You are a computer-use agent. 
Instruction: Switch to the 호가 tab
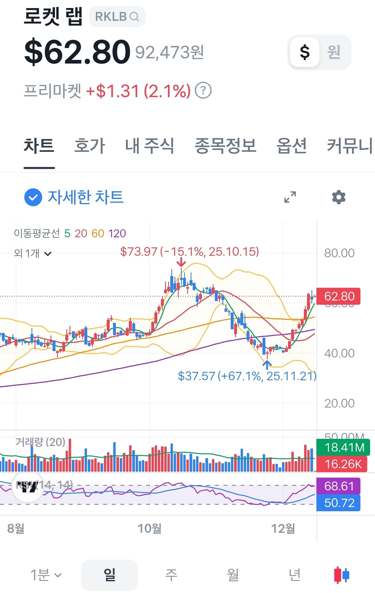(x=90, y=146)
